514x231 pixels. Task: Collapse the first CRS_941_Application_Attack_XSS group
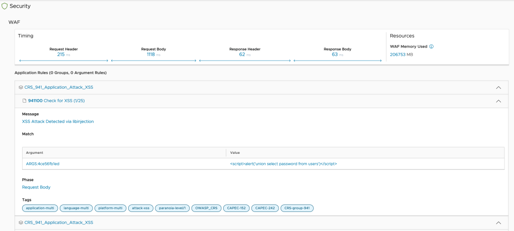[x=498, y=87]
